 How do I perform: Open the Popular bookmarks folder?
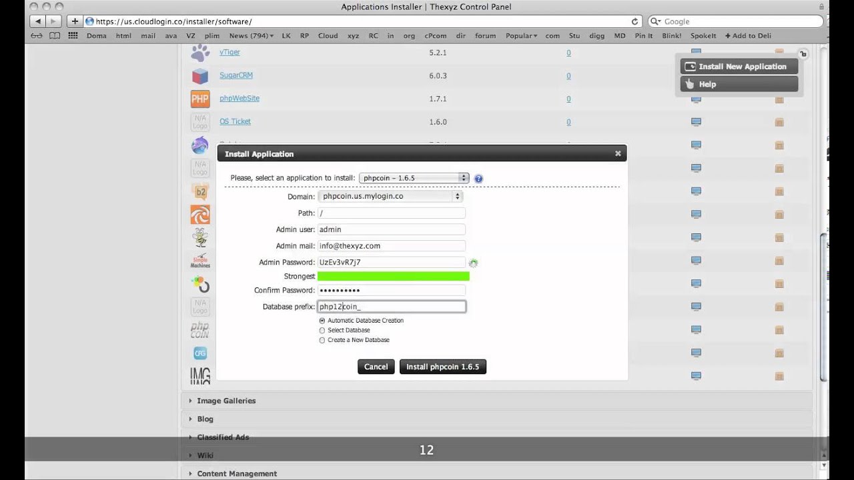coord(521,36)
